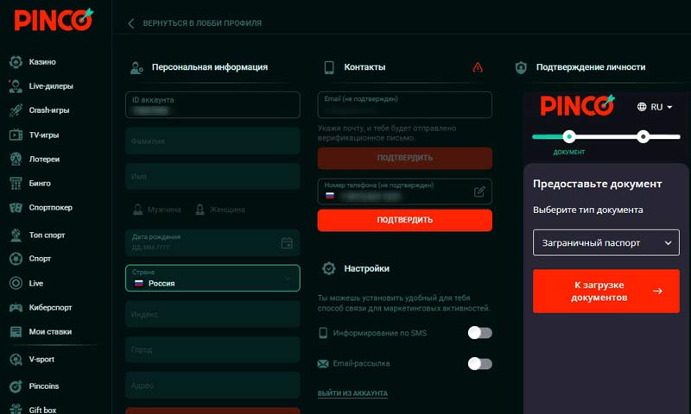The image size is (691, 414).
Task: Click the Gift box icon in sidebar
Action: 16,409
